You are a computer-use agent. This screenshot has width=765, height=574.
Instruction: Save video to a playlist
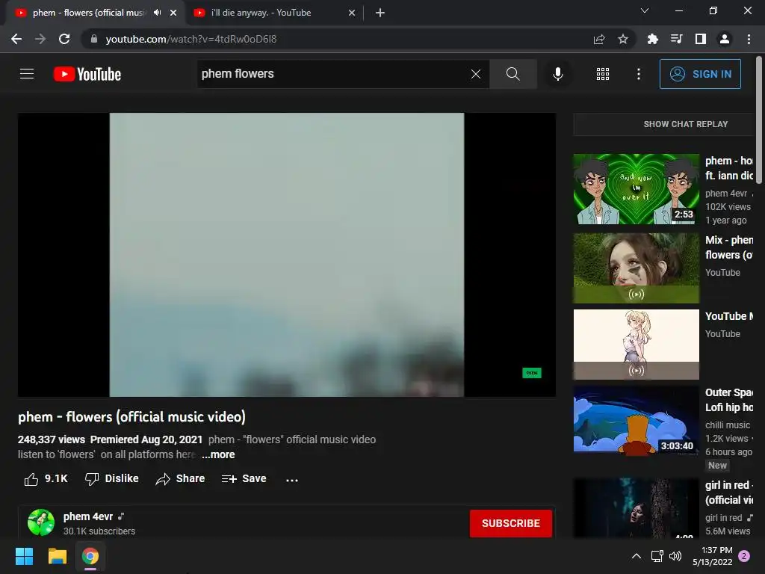pyautogui.click(x=244, y=479)
